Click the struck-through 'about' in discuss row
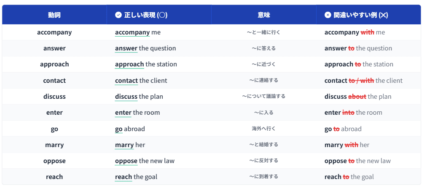The image size is (427, 187). 357,96
